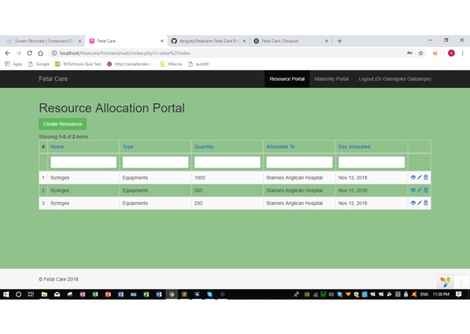Sort the table by Name
Image resolution: width=470 pixels, height=334 pixels.
click(x=57, y=147)
